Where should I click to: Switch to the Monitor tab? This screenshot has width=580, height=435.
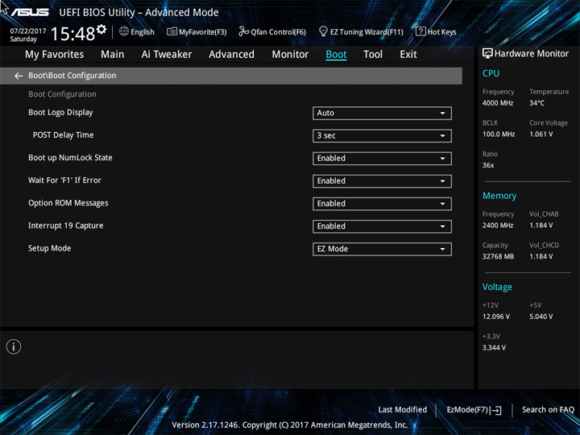click(290, 55)
